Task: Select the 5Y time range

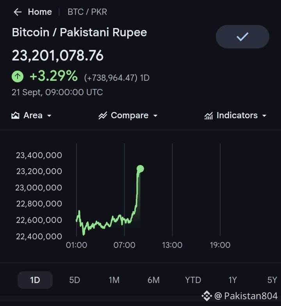Action: coord(272,280)
